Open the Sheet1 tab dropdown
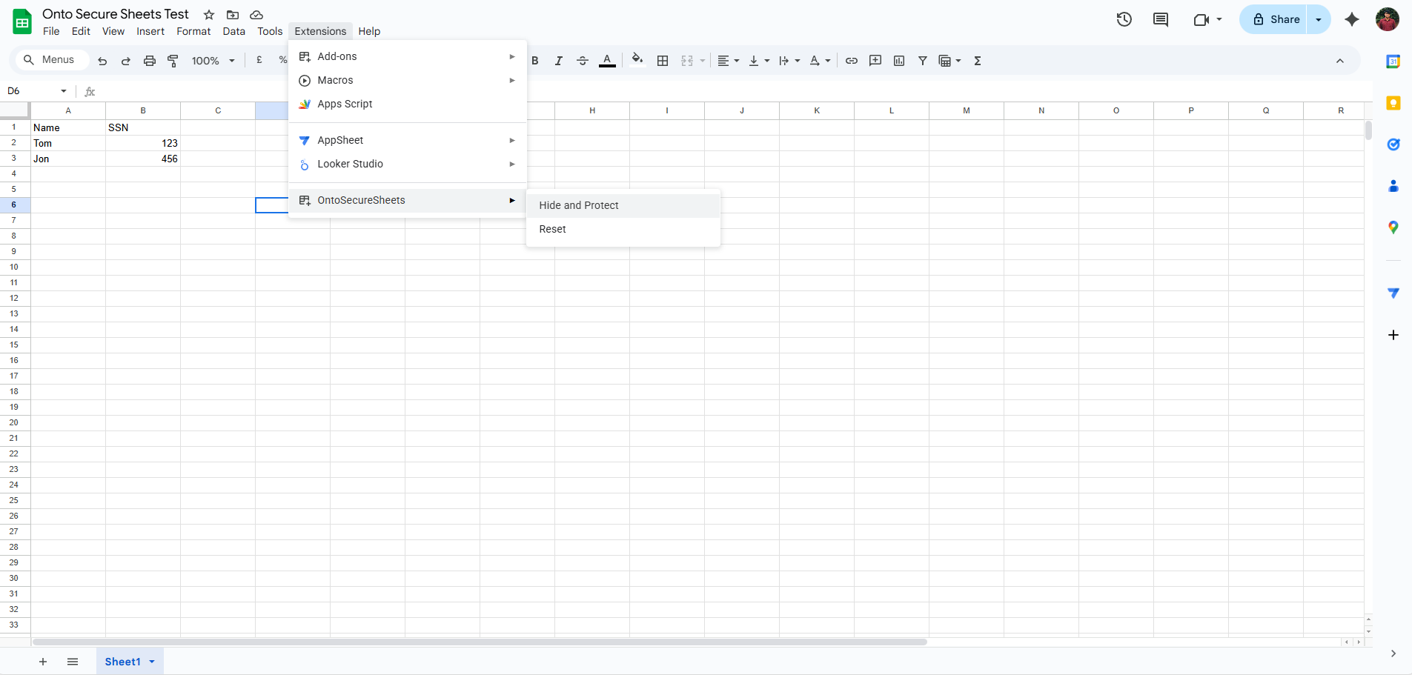The image size is (1412, 675). pyautogui.click(x=151, y=661)
